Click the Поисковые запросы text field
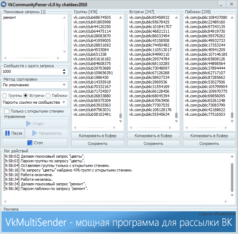Viewport: 238px width, 234px height. click(x=35, y=37)
